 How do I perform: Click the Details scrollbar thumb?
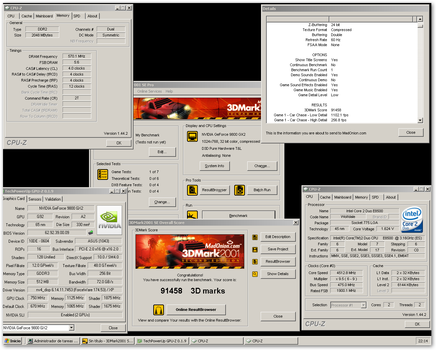pos(420,25)
